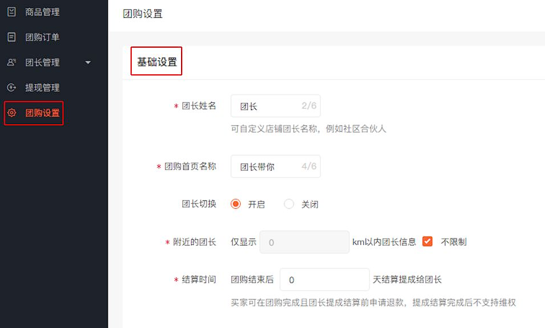Click the 提现管理 withdrawal icon
Image resolution: width=545 pixels, height=328 pixels.
(x=11, y=87)
